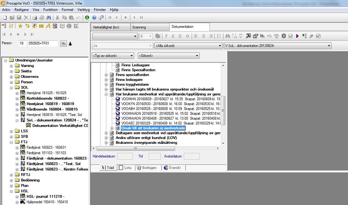The height and width of the screenshot is (205, 348).
Task: Click the black person silhouette icon
Action: [x=70, y=44]
